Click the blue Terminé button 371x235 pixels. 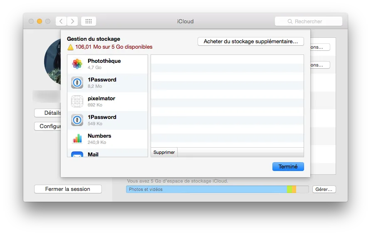pyautogui.click(x=288, y=167)
